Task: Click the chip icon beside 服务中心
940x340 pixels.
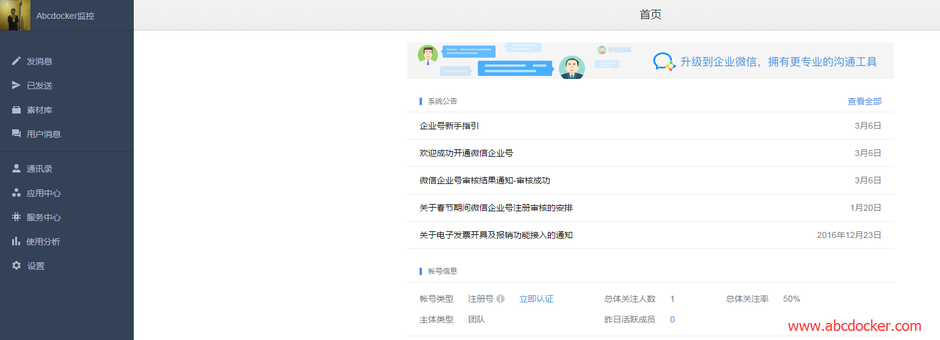Action: 16,217
